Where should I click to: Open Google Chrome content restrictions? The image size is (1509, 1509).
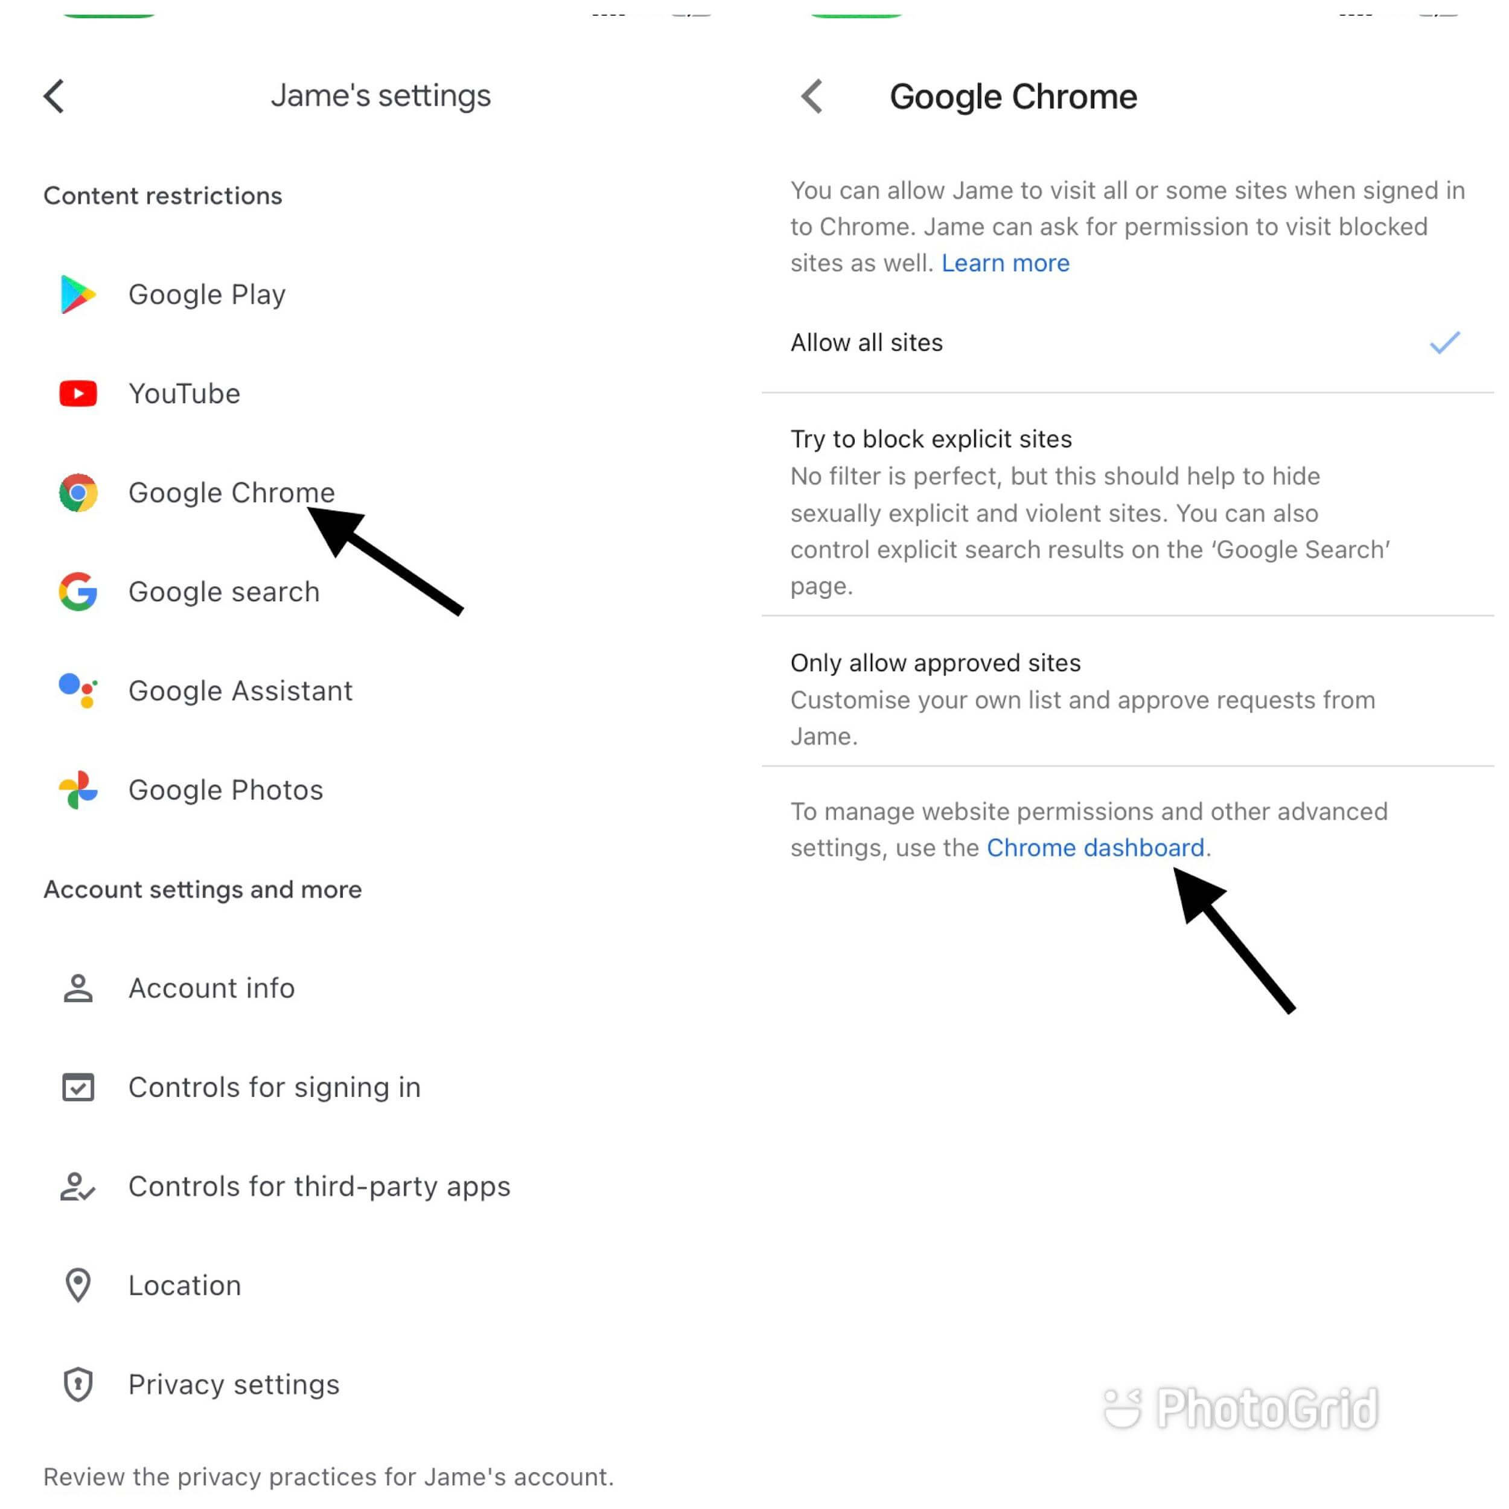[x=231, y=491]
